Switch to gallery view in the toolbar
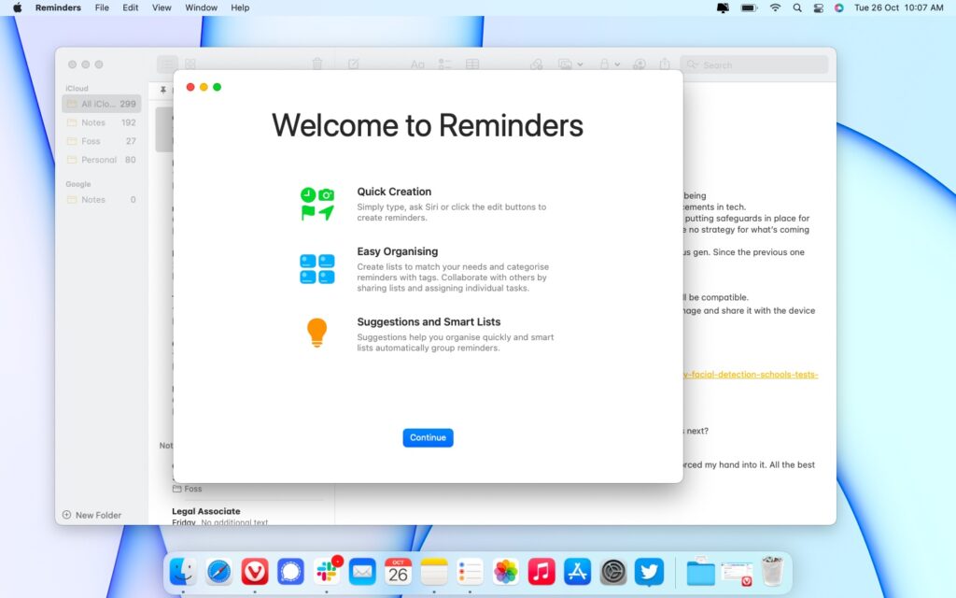Screen dimensions: 956x598 [190, 64]
